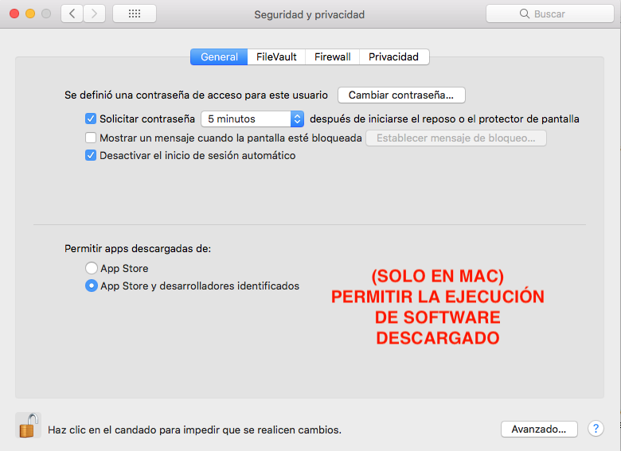Select App Store radio button
The image size is (621, 451).
(x=92, y=268)
